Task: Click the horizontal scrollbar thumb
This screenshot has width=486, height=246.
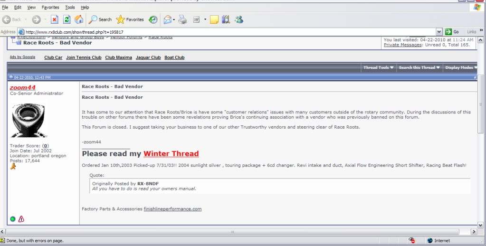Action: click(x=232, y=231)
